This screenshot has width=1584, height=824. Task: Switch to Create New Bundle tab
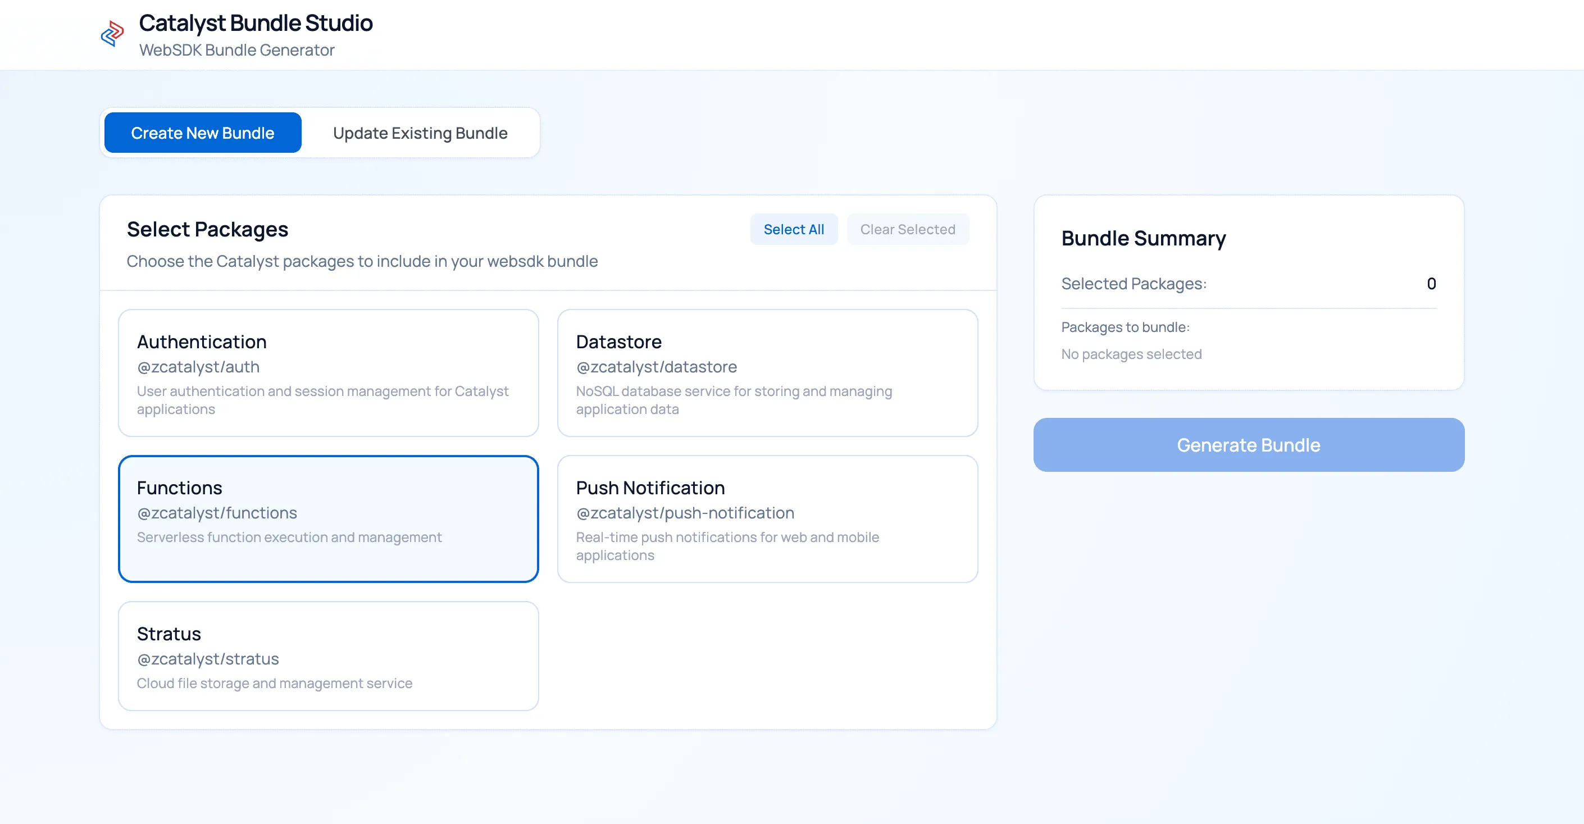[x=203, y=133]
